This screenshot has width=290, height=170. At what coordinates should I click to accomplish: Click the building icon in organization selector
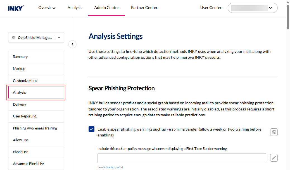click(x=14, y=37)
